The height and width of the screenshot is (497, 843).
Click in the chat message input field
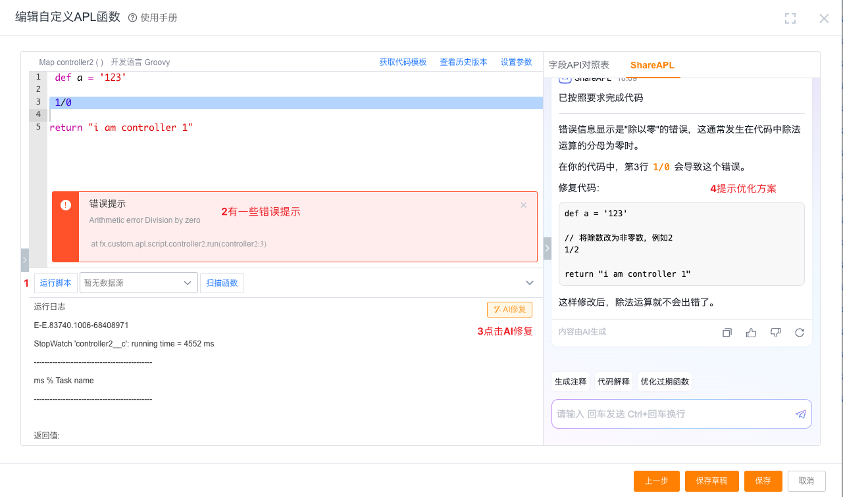(671, 414)
